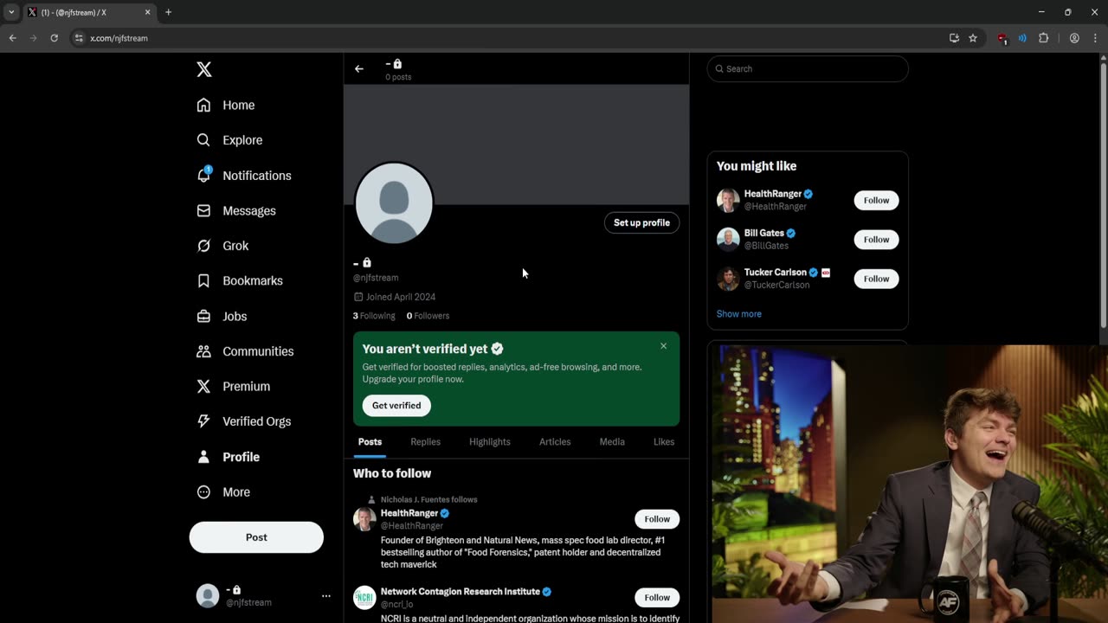Open Notifications with the bell icon
The image size is (1108, 623).
point(244,176)
